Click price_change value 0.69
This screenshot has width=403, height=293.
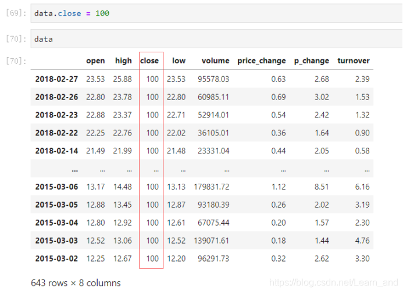coord(279,97)
